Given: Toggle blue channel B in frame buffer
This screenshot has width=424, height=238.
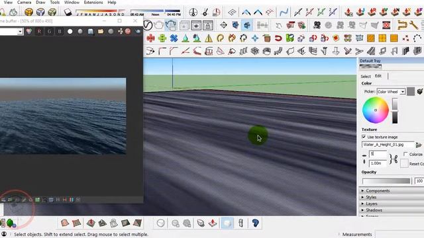Looking at the screenshot, I should tap(60, 32).
